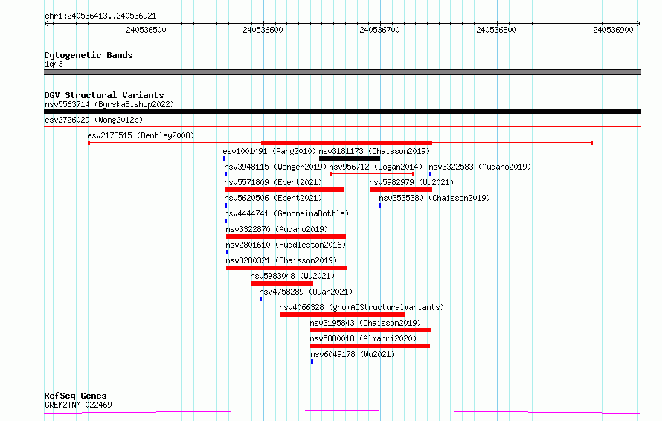662x421 pixels.
Task: Open nsv3322583 (Audano2019) label
Action: coord(480,167)
